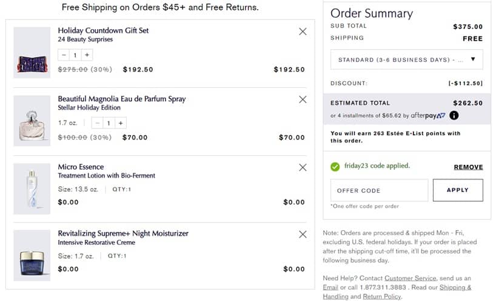Remove Beautiful Magnolia Eau de Parfum item
493x303 pixels.
[x=303, y=99]
